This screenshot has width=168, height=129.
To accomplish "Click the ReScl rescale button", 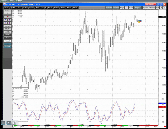I will [x=8, y=26].
